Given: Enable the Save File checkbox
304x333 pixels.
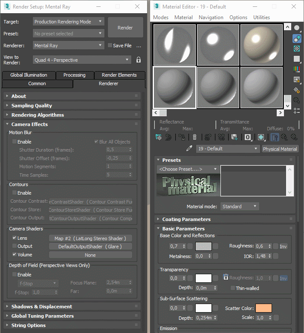Looking at the screenshot, I should (110, 45).
